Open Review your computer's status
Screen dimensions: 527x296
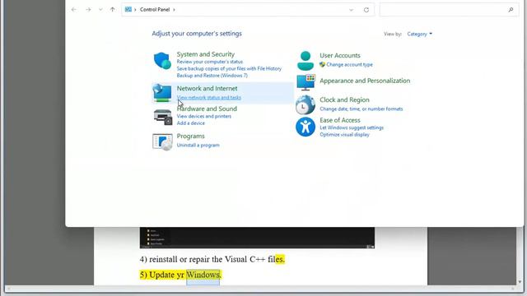[210, 62]
